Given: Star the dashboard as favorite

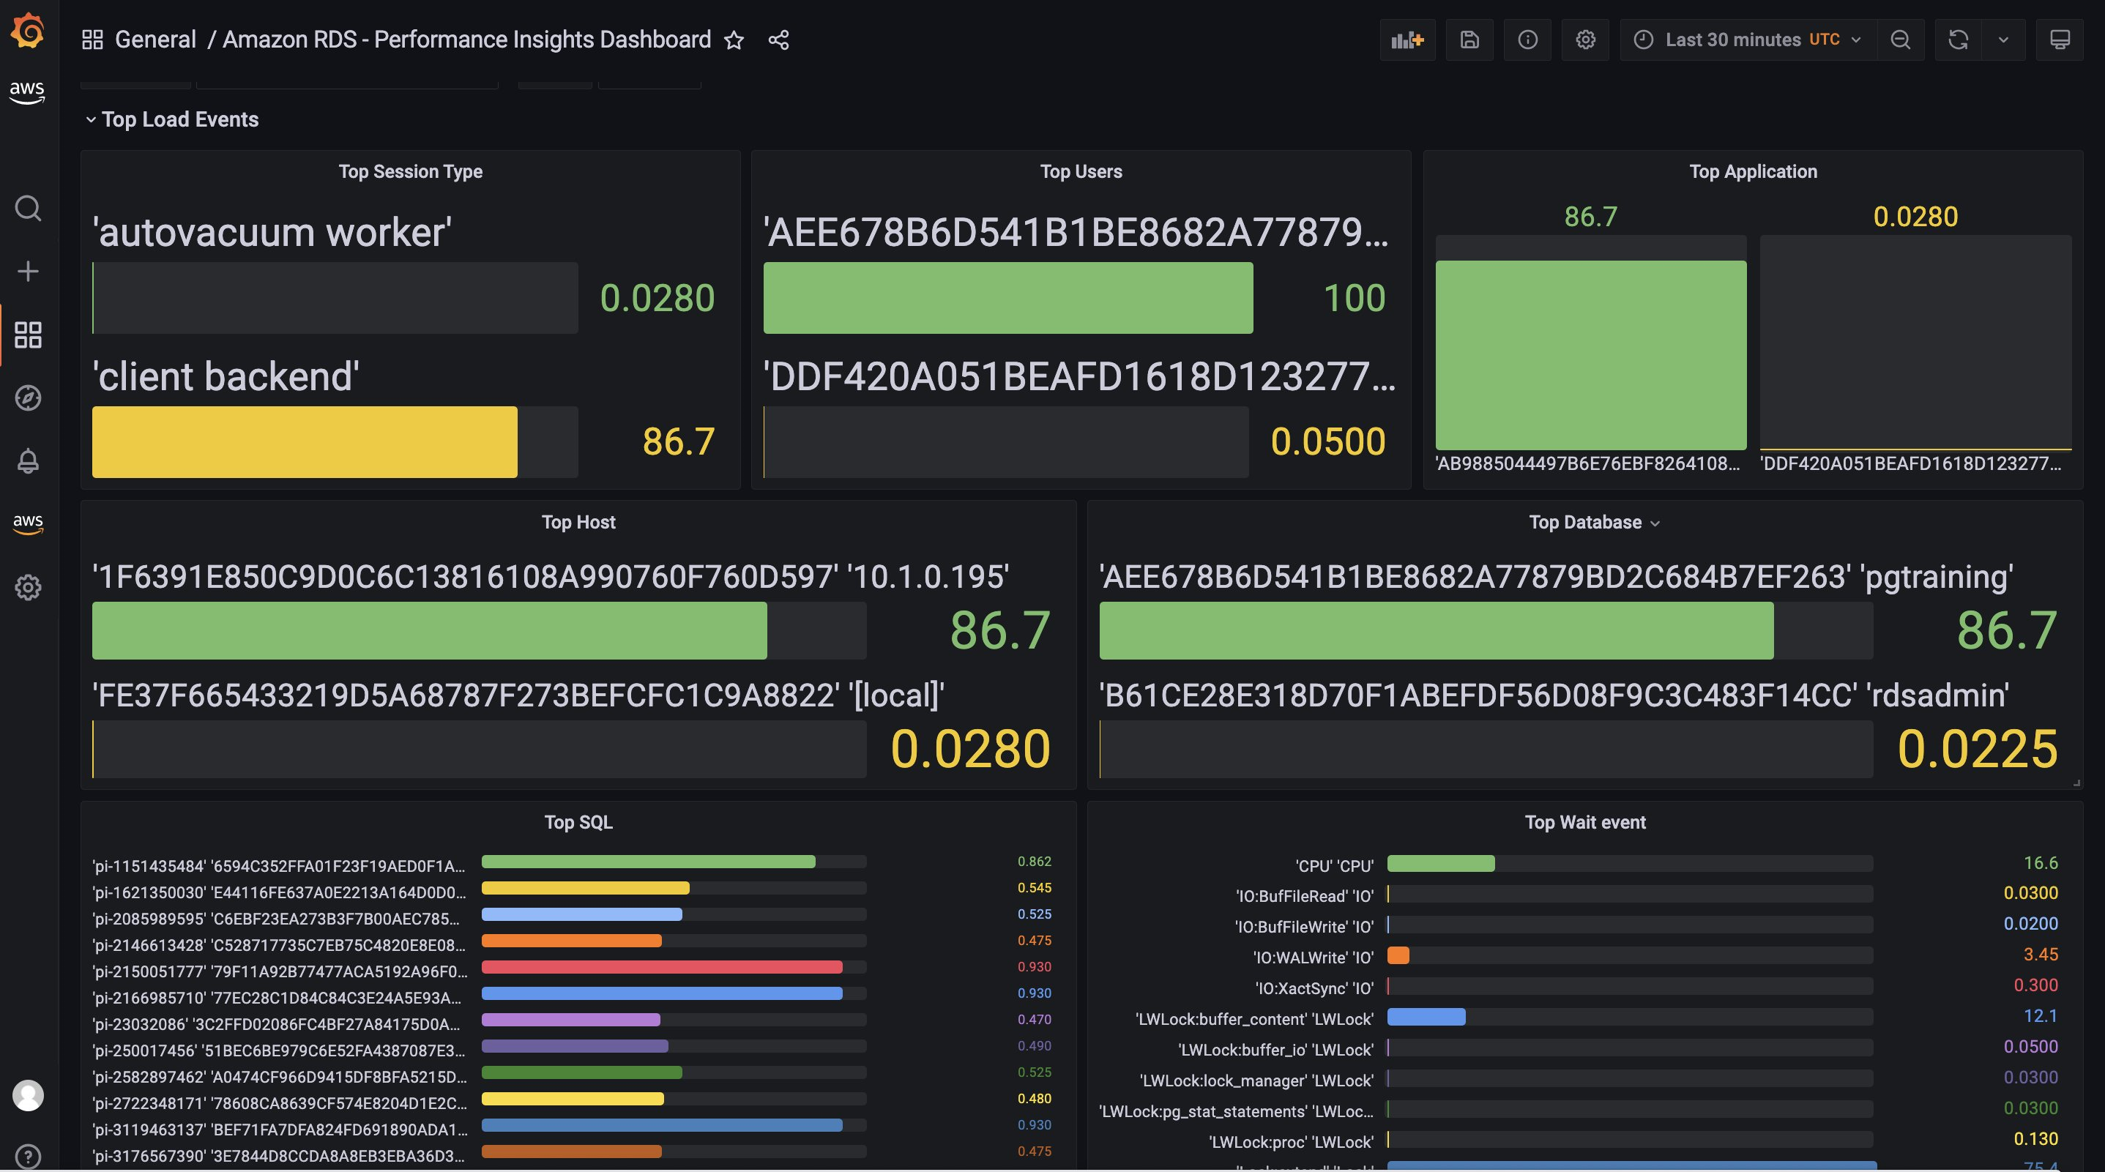Looking at the screenshot, I should pyautogui.click(x=734, y=40).
